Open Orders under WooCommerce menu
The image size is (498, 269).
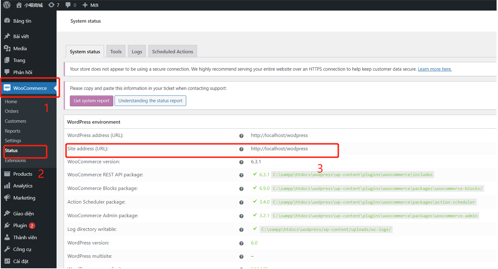click(x=12, y=111)
